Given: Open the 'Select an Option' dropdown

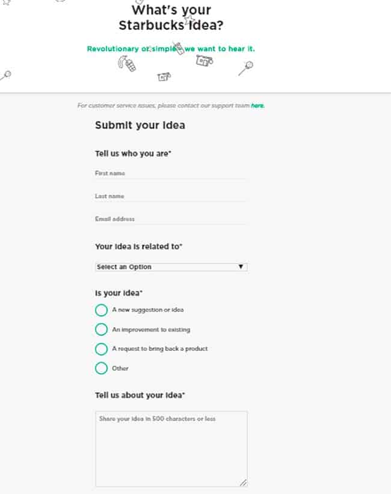Looking at the screenshot, I should 171,267.
